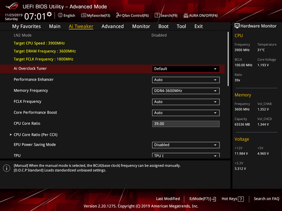Open MyFavorite(F3) from the top toolbar
The image size is (282, 211).
pyautogui.click(x=96, y=15)
